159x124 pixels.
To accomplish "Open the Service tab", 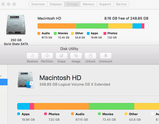I will 121,4.
